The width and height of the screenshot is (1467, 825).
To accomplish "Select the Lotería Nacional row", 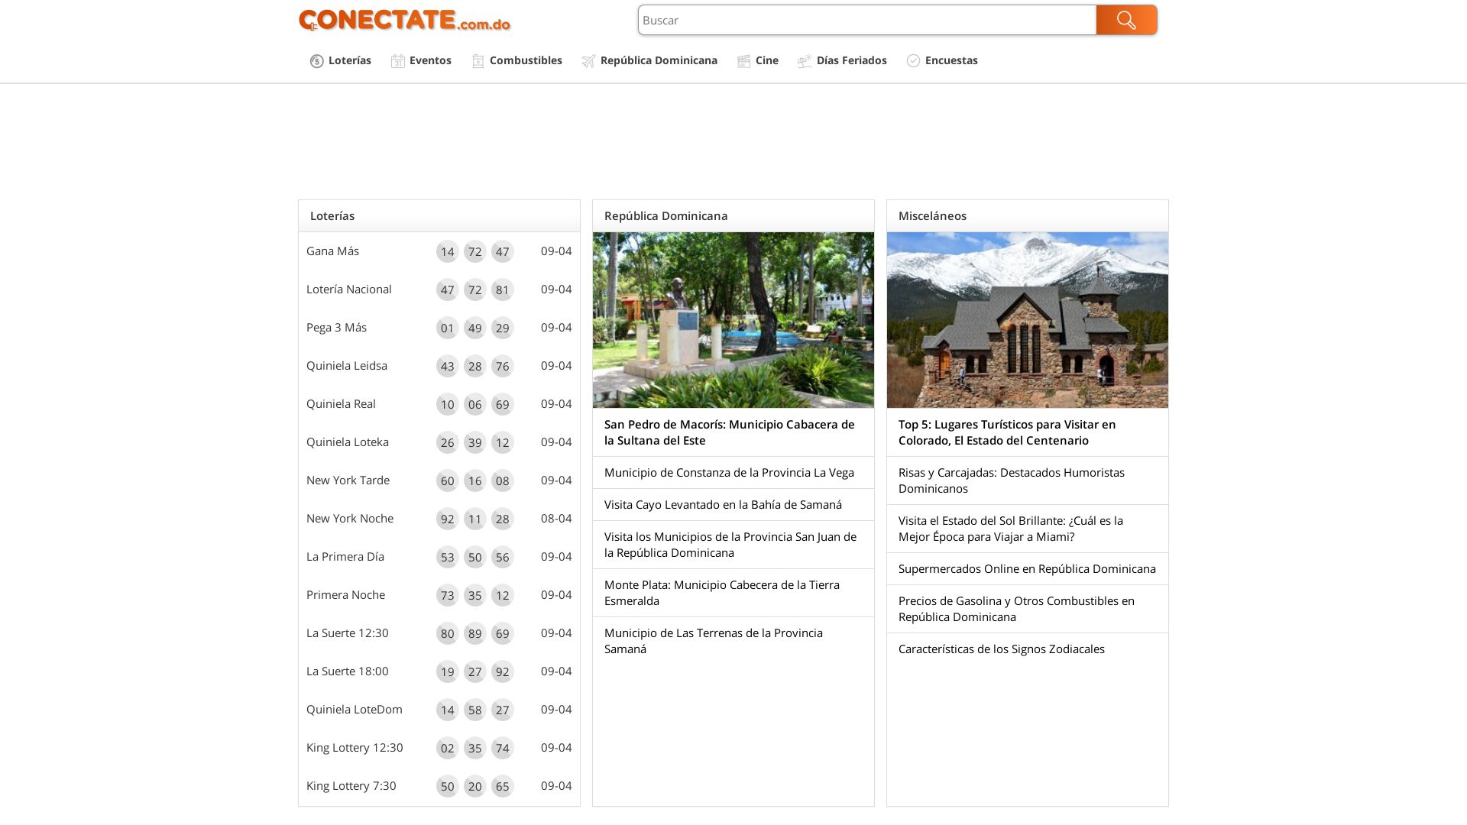I will (x=439, y=290).
